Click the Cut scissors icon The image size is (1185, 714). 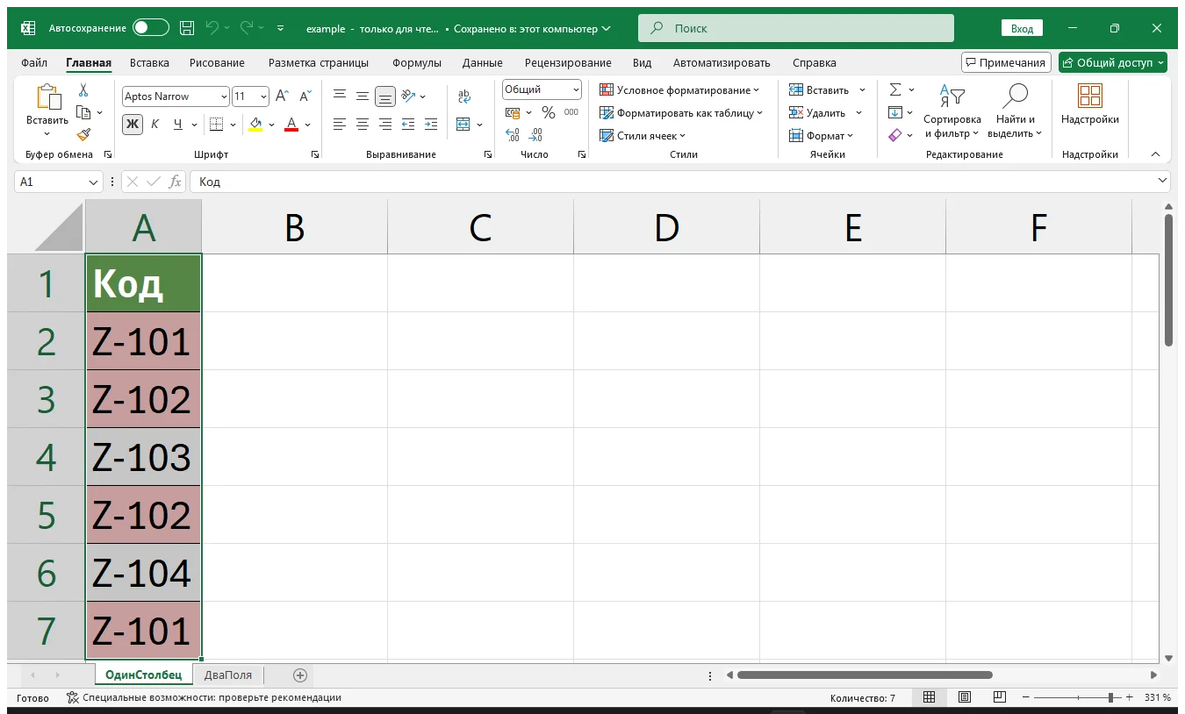click(83, 90)
